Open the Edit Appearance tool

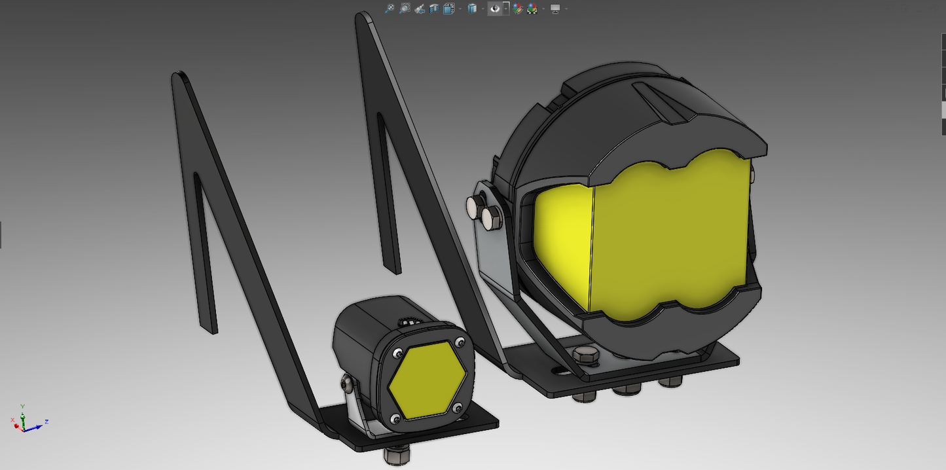(x=518, y=9)
